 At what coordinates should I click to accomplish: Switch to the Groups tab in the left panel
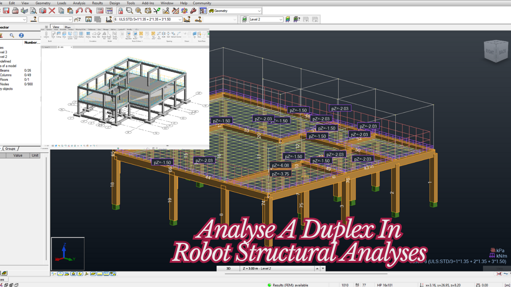[9, 148]
